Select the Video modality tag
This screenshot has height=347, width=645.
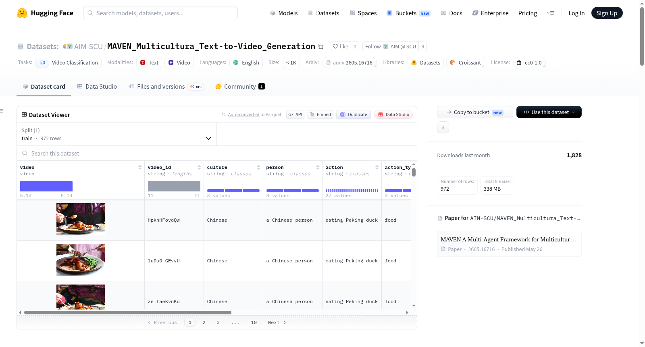[x=179, y=62]
